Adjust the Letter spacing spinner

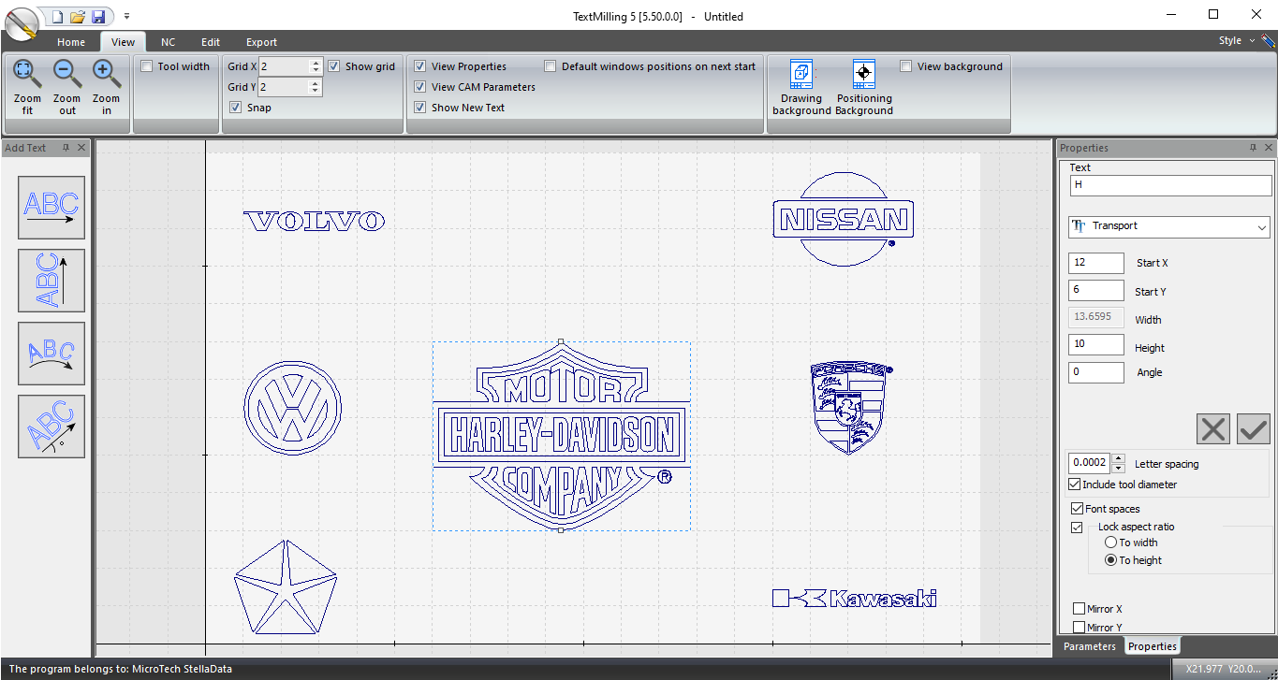(1118, 463)
